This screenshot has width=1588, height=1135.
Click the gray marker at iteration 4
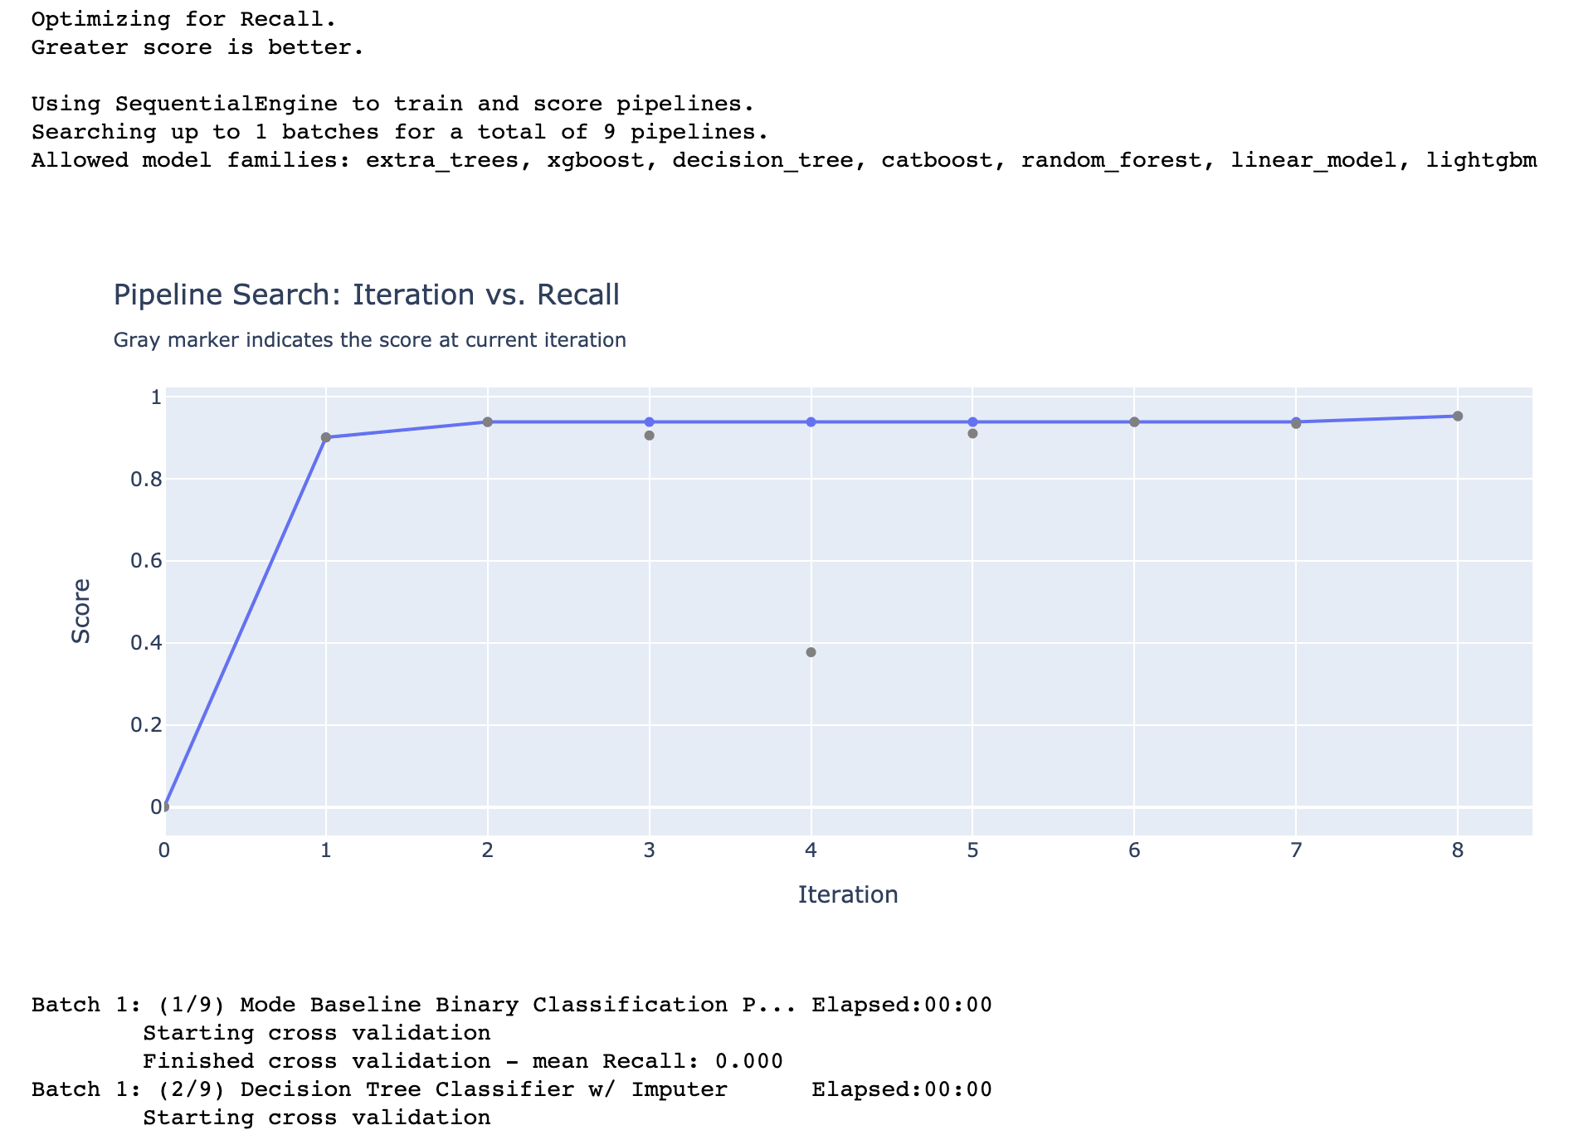tap(811, 652)
